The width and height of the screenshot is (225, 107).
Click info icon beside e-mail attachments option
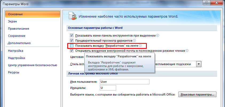pos(187,51)
